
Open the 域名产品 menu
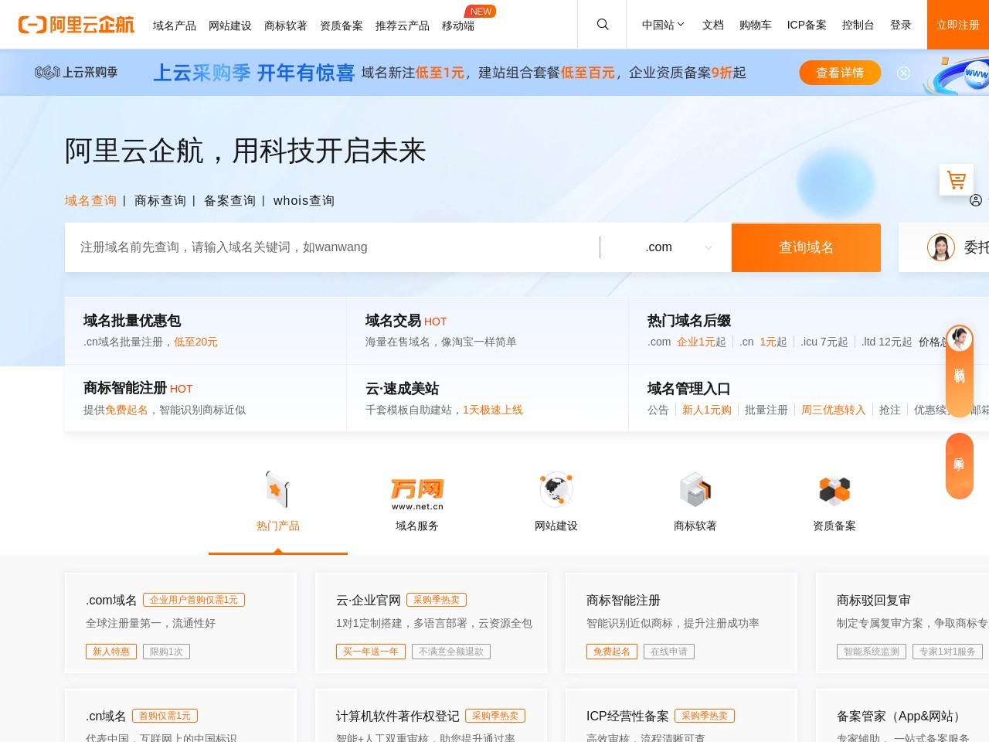tap(173, 25)
